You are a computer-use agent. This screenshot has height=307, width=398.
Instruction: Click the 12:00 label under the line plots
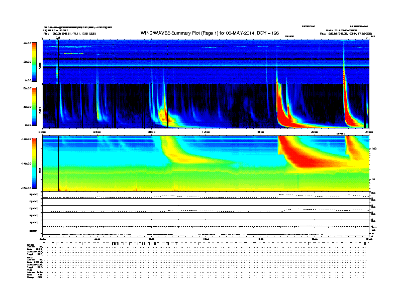206,239
